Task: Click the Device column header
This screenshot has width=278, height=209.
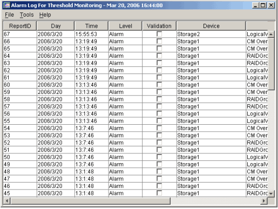Action: coord(211,26)
